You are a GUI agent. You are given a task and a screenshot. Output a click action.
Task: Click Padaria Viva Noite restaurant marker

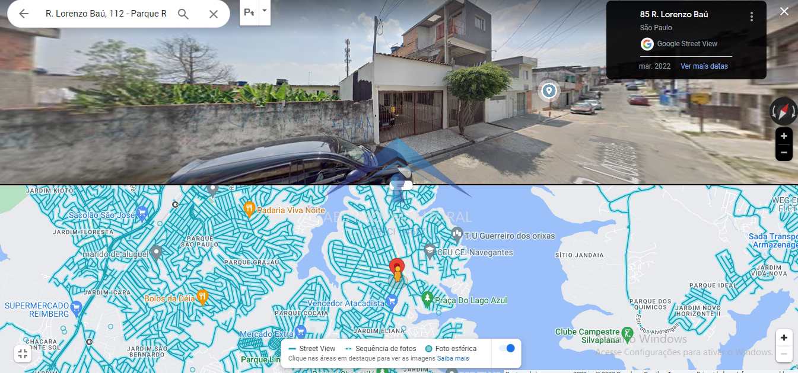click(249, 208)
